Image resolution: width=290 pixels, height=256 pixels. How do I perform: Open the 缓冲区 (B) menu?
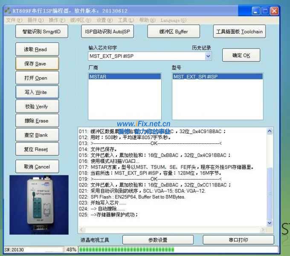[x=81, y=20]
